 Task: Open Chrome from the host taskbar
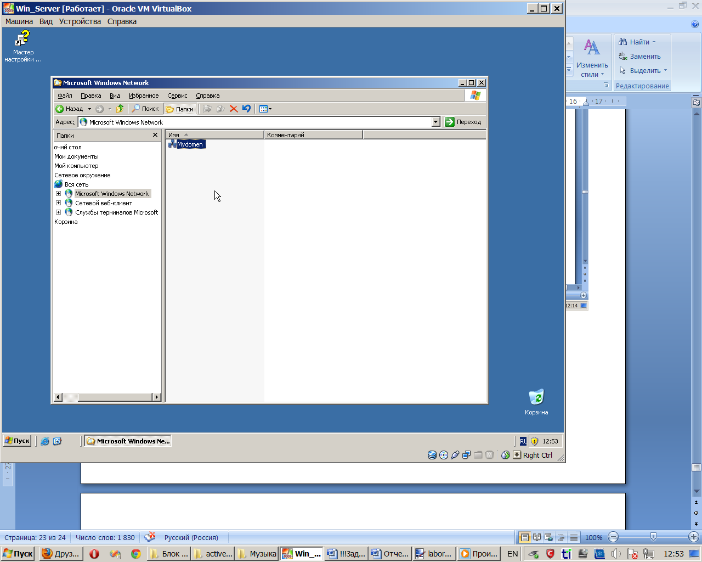[x=135, y=553]
